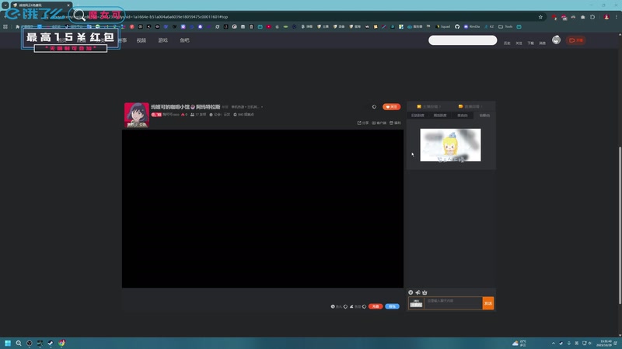
Task: Open the browser profile avatar icon
Action: tap(606, 17)
